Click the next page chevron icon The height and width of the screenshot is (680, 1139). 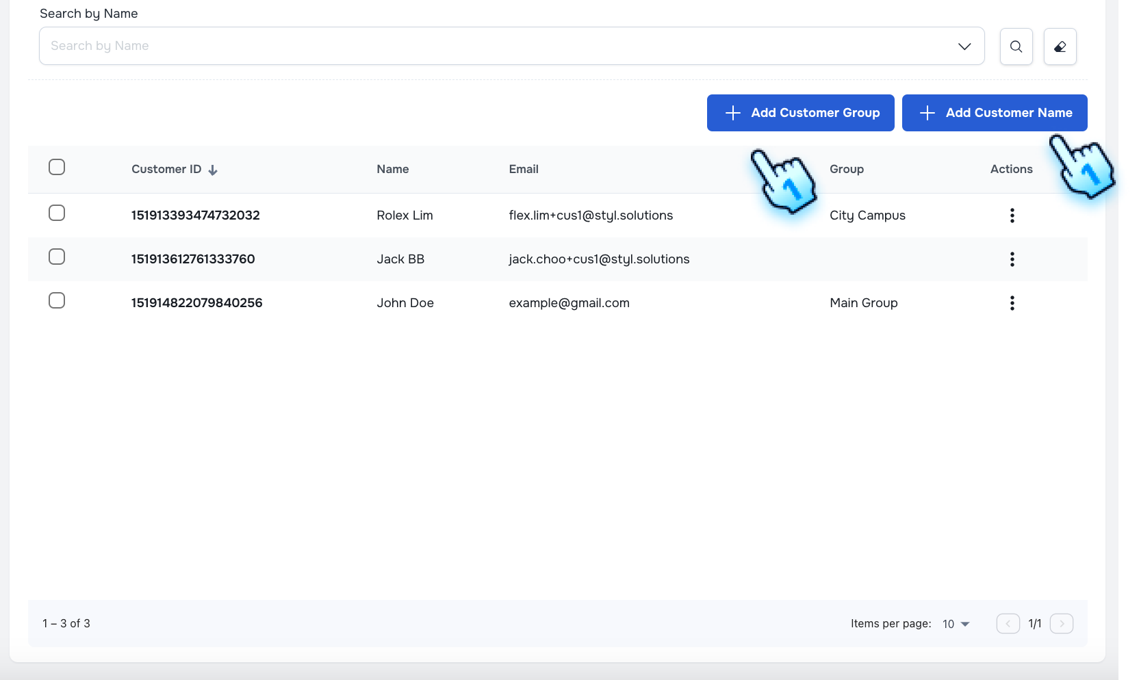coord(1062,623)
